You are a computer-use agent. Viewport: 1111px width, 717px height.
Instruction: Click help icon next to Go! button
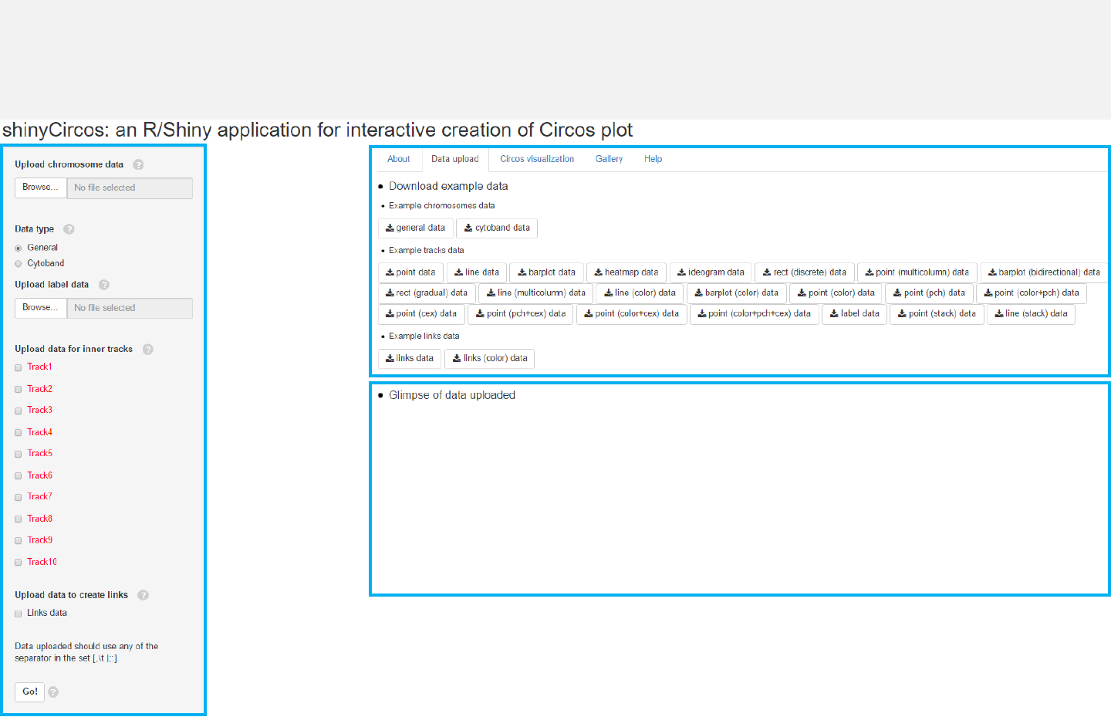click(x=53, y=692)
